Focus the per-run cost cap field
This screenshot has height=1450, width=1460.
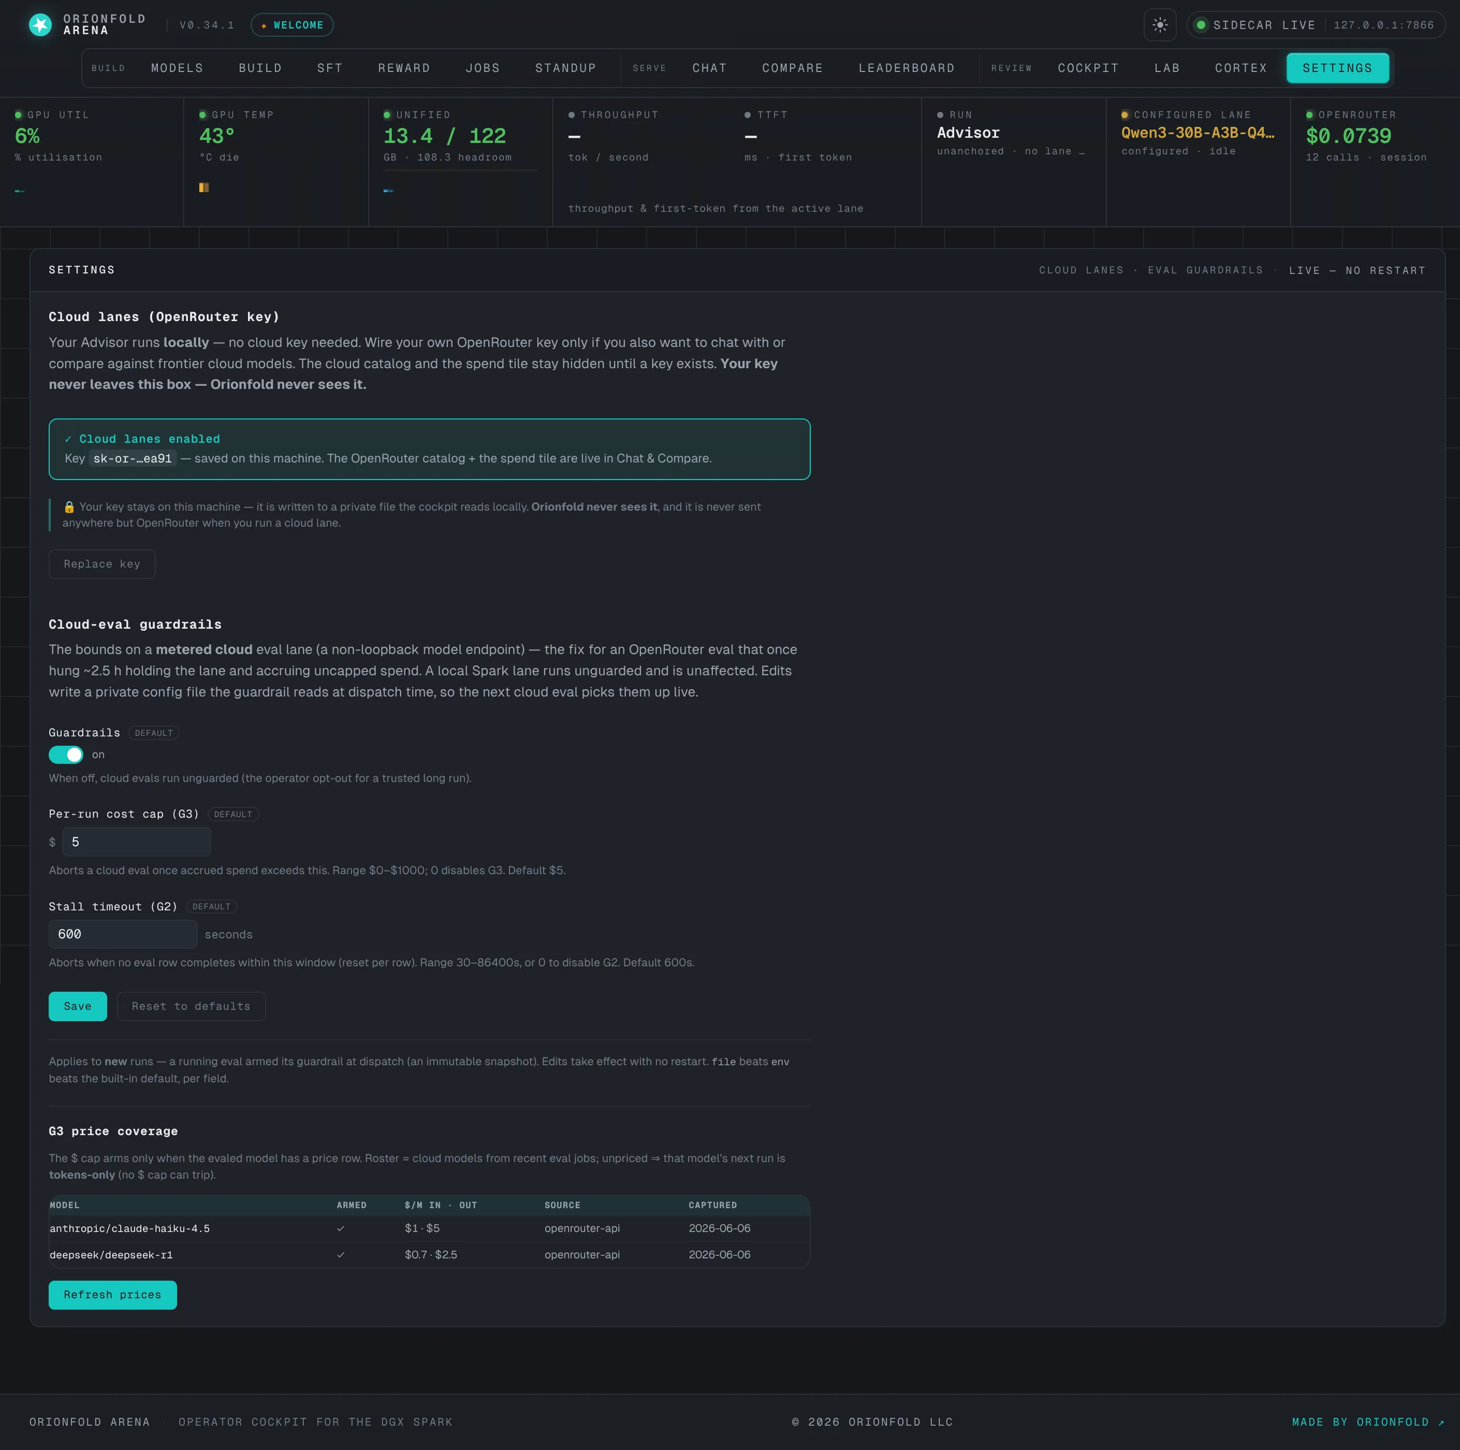tap(136, 842)
